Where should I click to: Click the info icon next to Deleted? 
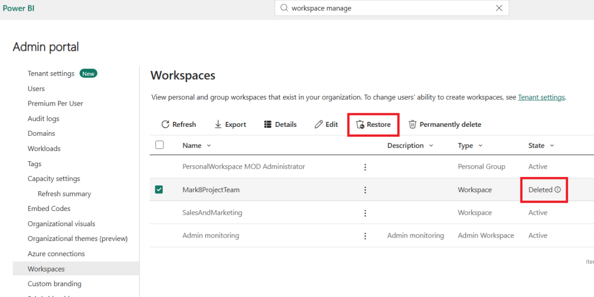click(x=558, y=190)
